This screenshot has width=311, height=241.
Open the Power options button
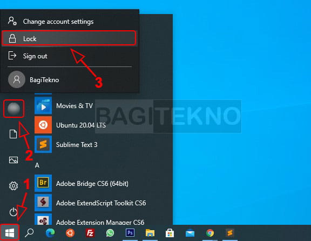tap(13, 212)
